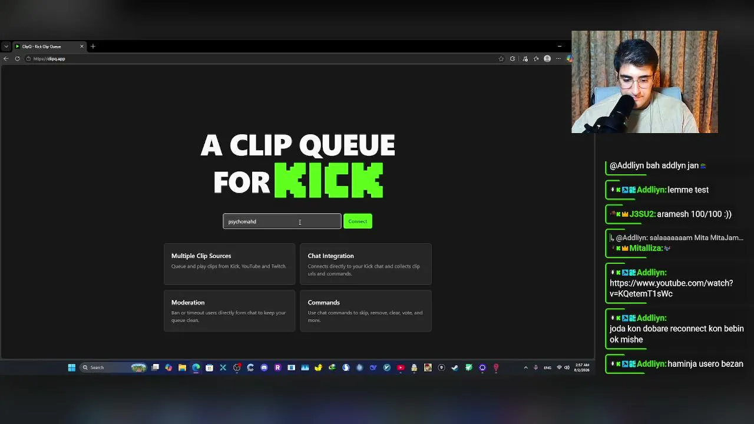Open the Commands feature card

(x=365, y=311)
